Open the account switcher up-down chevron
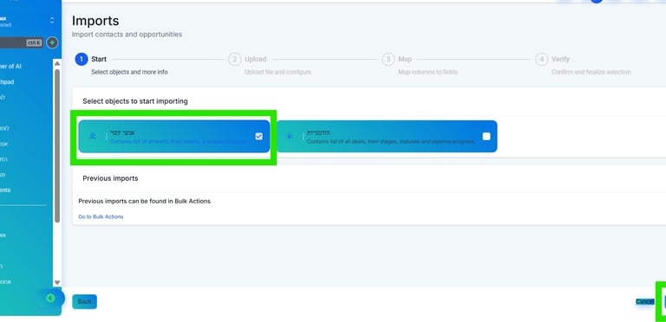The width and height of the screenshot is (666, 322). click(x=52, y=20)
